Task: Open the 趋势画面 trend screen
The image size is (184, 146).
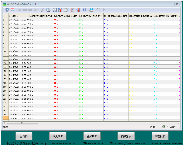Action: pyautogui.click(x=92, y=136)
